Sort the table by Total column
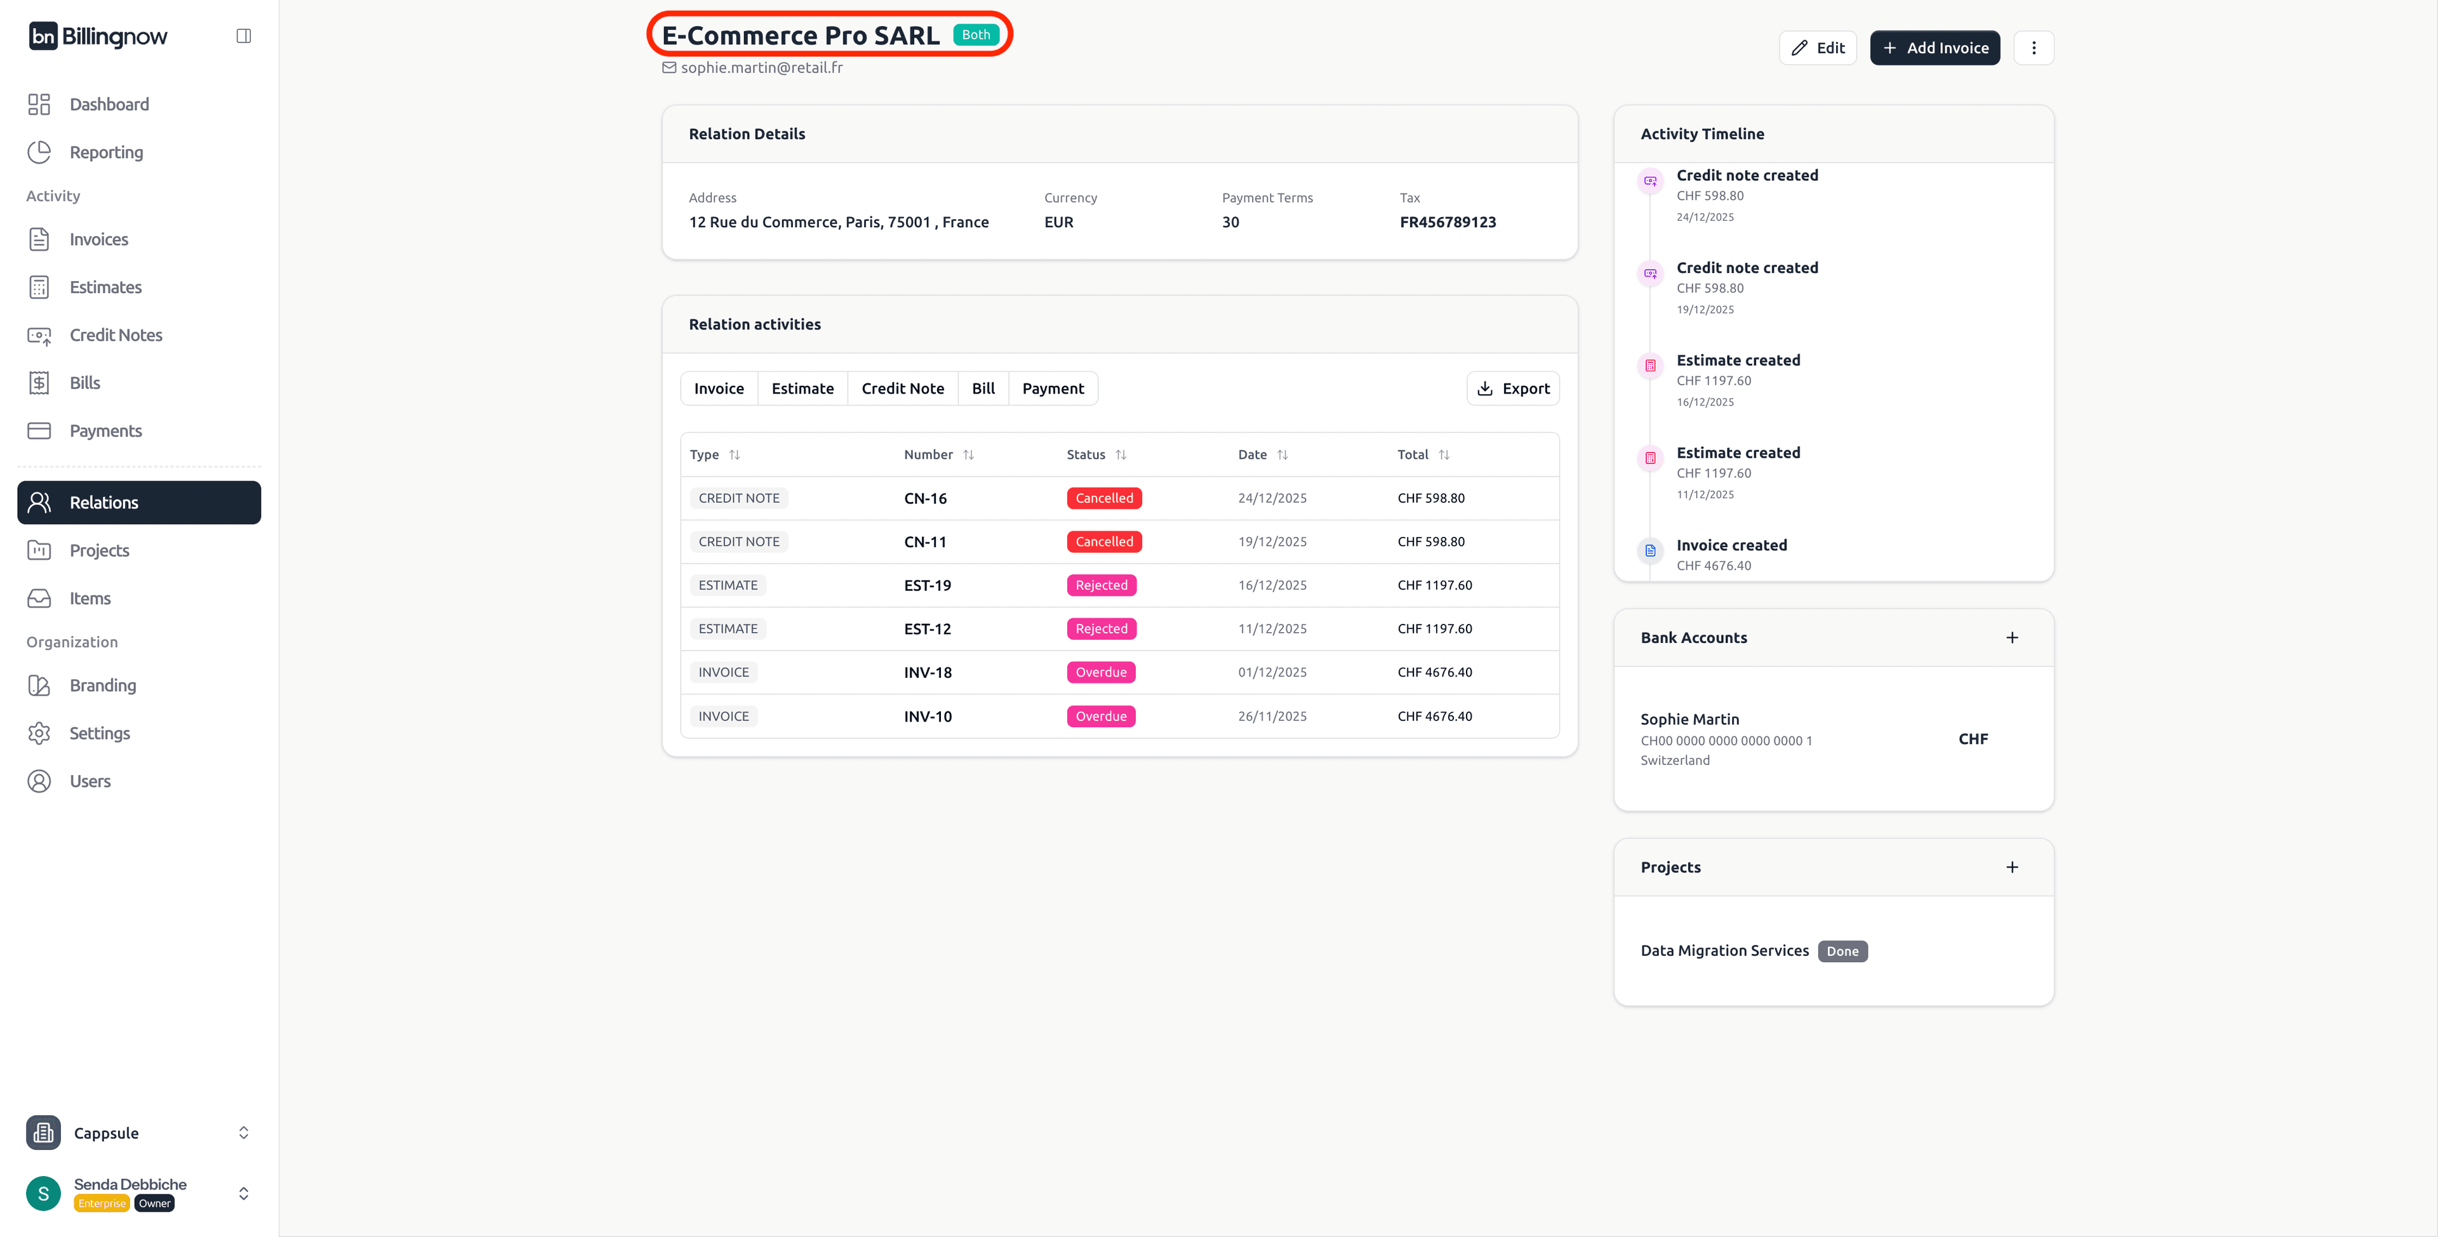The image size is (2438, 1237). (x=1443, y=455)
